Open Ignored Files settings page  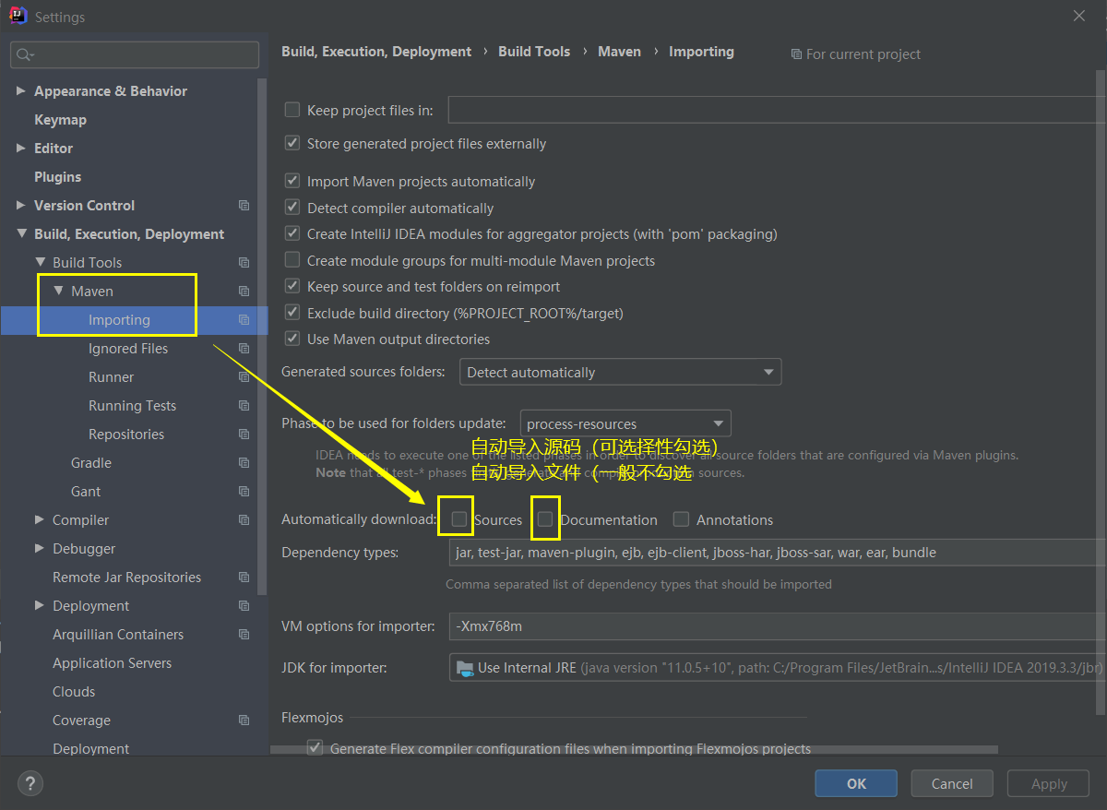[128, 349]
